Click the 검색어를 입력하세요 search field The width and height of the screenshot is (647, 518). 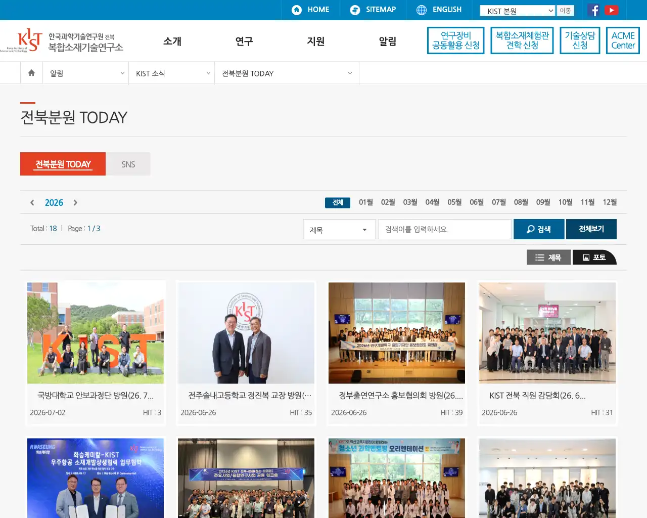pyautogui.click(x=445, y=229)
